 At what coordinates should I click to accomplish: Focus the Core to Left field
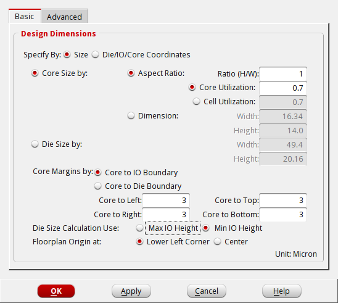click(166, 201)
